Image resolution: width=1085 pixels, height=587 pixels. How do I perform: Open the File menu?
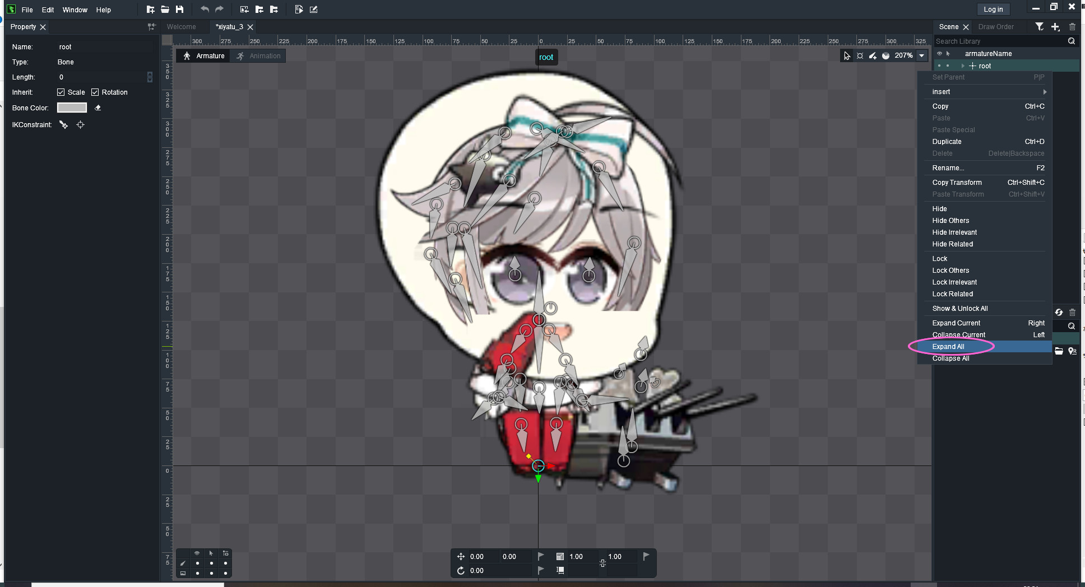point(27,10)
